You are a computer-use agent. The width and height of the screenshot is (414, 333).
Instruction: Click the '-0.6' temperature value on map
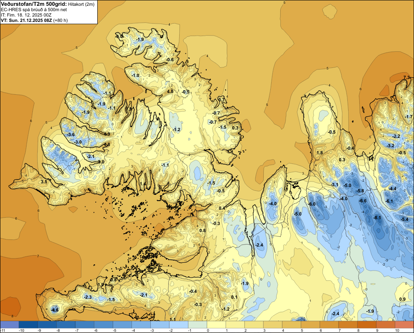(x=170, y=60)
